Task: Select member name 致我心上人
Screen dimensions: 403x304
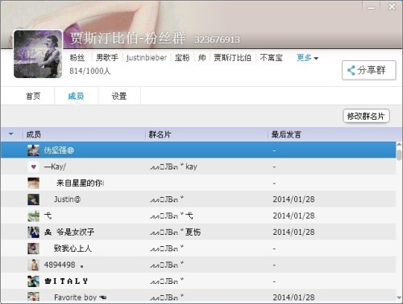Action: pos(73,249)
